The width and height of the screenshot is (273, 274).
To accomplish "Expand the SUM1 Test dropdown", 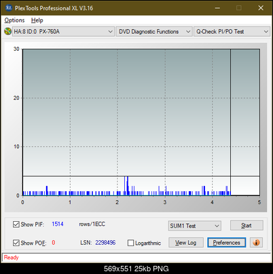I will 195,226.
